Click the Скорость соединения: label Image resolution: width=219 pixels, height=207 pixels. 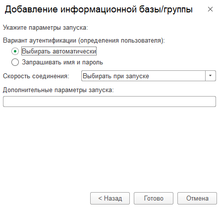(36, 76)
